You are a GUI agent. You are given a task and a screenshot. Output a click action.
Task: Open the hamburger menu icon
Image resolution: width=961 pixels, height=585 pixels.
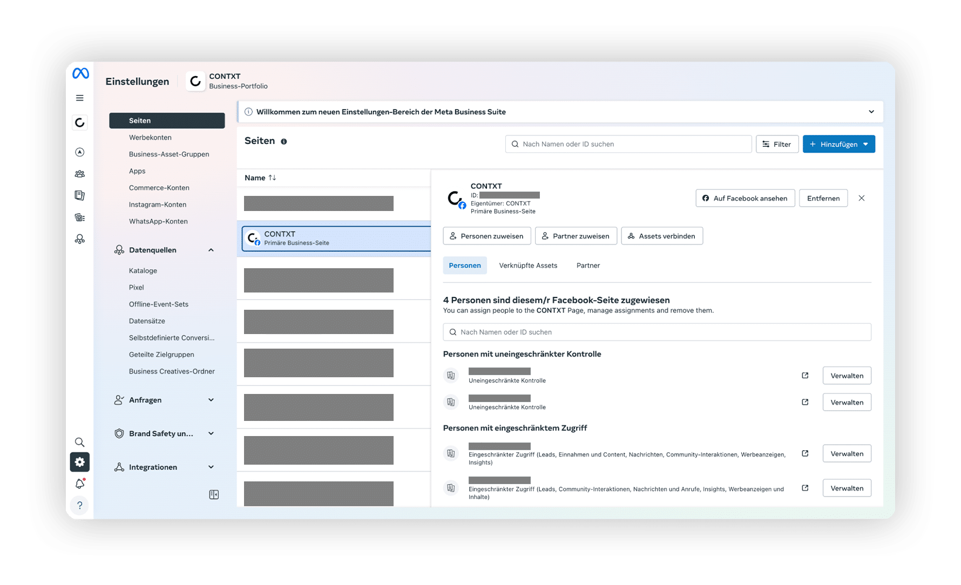[80, 98]
